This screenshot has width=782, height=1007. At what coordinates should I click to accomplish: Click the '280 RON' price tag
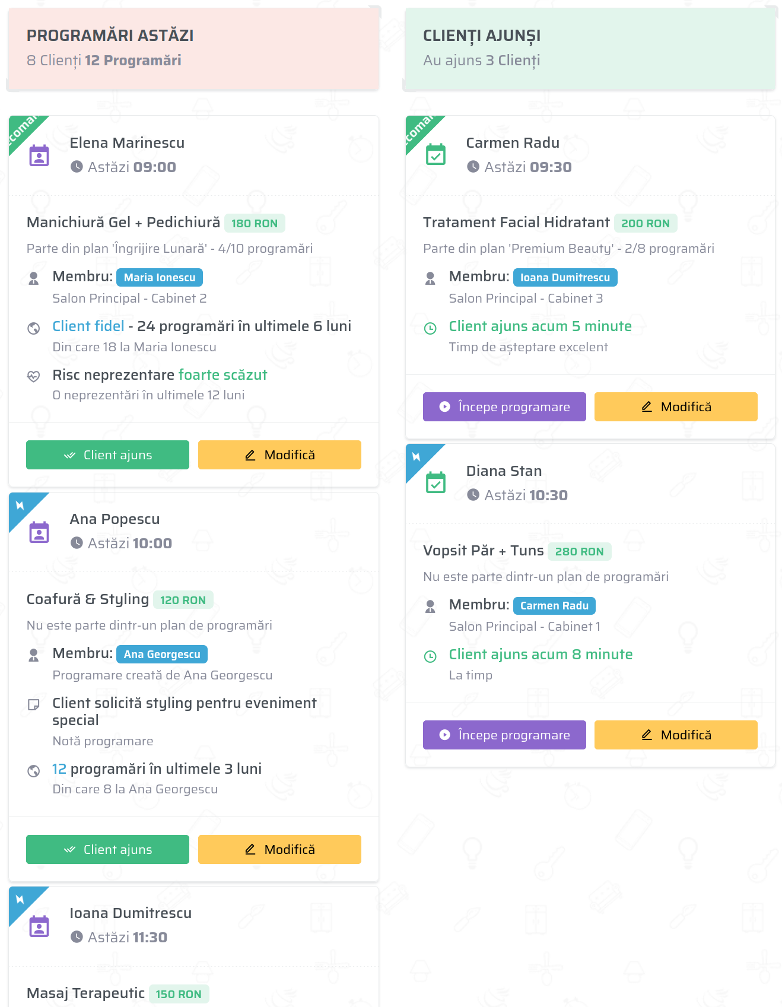click(579, 552)
